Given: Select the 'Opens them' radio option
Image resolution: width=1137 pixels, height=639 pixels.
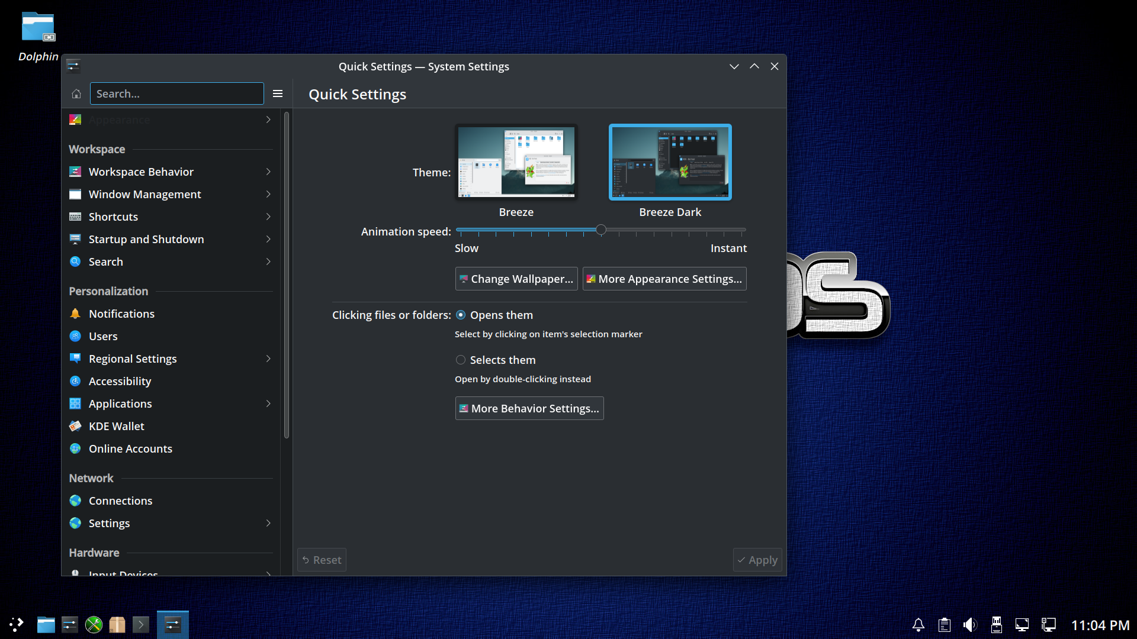Looking at the screenshot, I should click(x=461, y=315).
